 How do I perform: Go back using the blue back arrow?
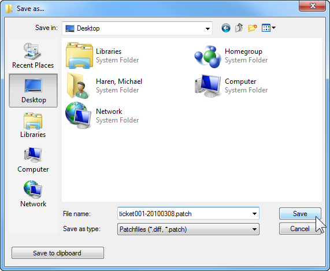226,28
